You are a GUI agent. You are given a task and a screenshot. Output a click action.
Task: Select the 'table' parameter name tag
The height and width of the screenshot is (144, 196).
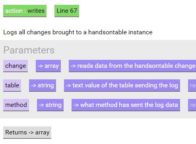[12, 85]
